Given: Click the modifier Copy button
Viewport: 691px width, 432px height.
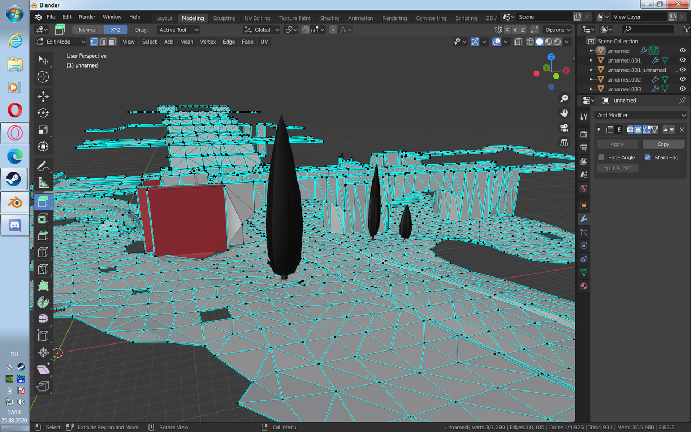Looking at the screenshot, I should click(x=663, y=144).
